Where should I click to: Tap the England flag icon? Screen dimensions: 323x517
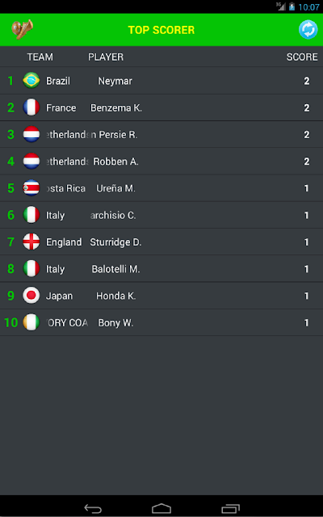pos(31,242)
